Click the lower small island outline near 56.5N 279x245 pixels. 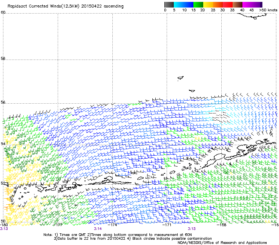coord(192,91)
